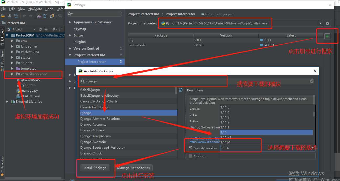
Task: Select the setuptools package row
Action: click(226, 45)
